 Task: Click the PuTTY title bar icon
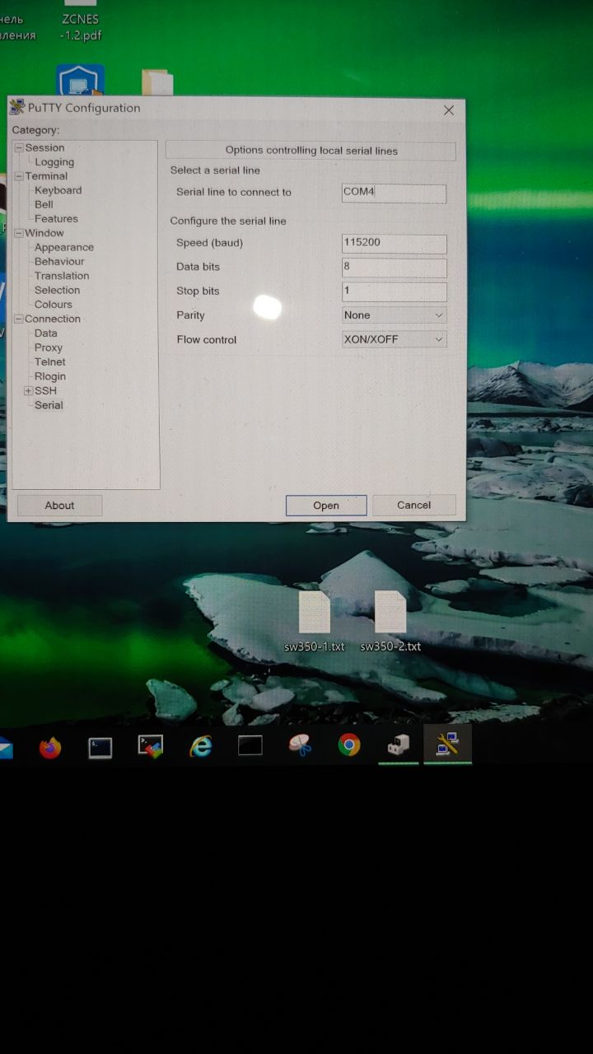16,108
